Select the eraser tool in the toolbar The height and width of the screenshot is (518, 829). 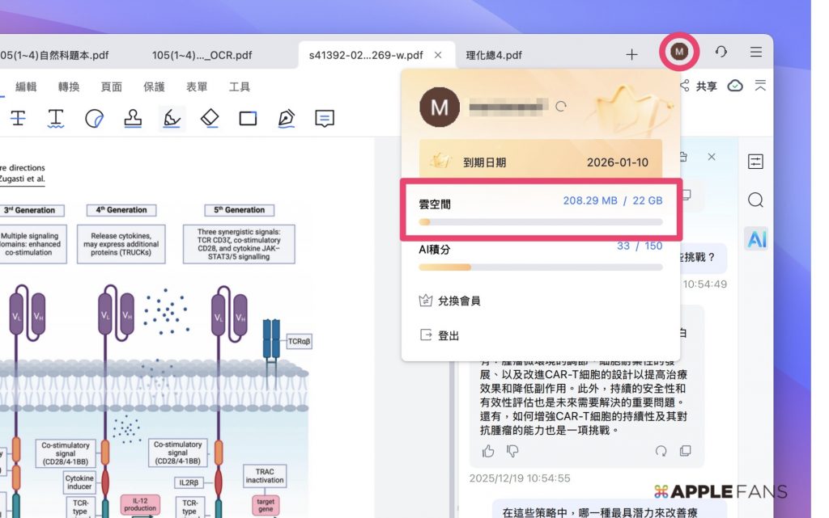click(209, 119)
